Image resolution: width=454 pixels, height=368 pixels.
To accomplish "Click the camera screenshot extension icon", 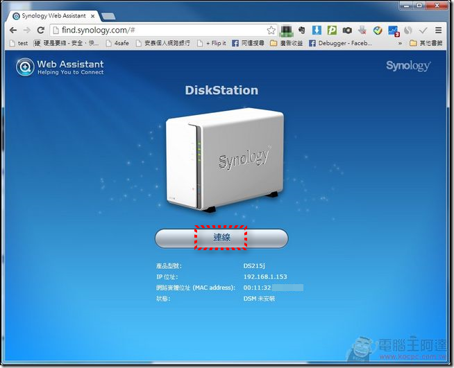I will 347,30.
